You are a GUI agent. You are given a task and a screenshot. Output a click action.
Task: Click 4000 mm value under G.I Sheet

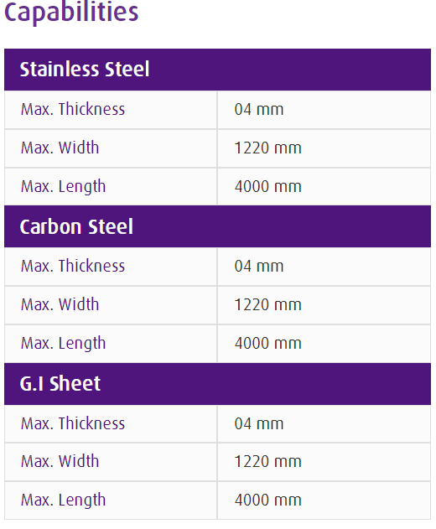click(268, 500)
